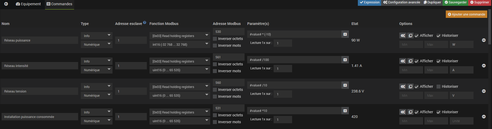Click the copy icon for Réseau intensité

tap(410, 61)
